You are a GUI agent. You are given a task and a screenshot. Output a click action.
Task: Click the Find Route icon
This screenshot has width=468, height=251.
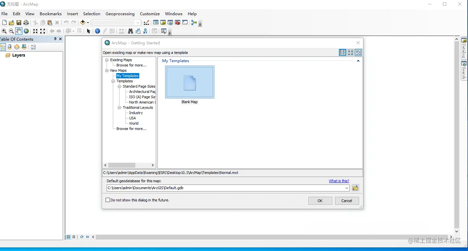(x=138, y=31)
